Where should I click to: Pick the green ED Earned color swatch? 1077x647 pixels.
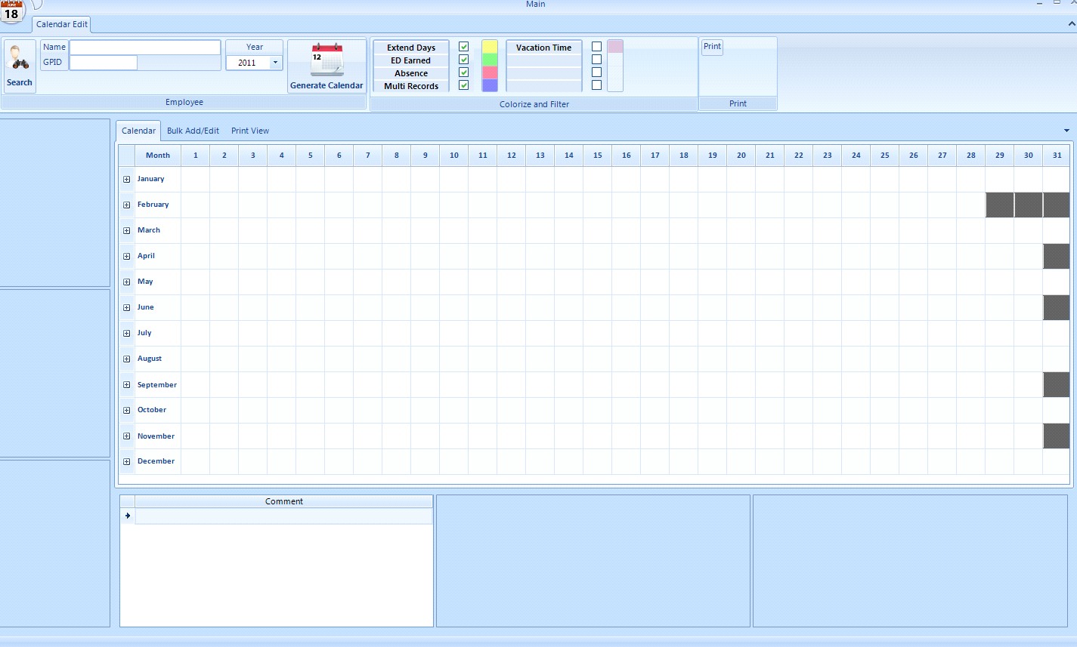click(x=490, y=60)
